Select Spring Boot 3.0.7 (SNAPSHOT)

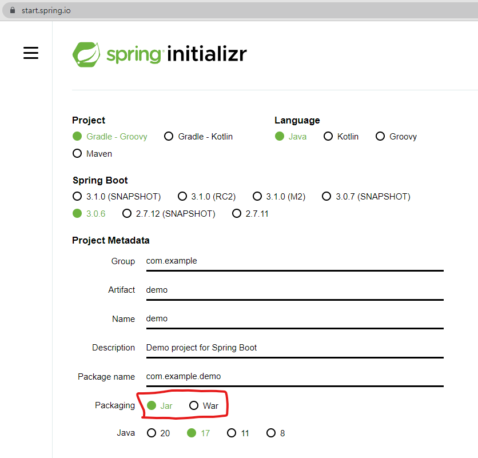pos(366,196)
